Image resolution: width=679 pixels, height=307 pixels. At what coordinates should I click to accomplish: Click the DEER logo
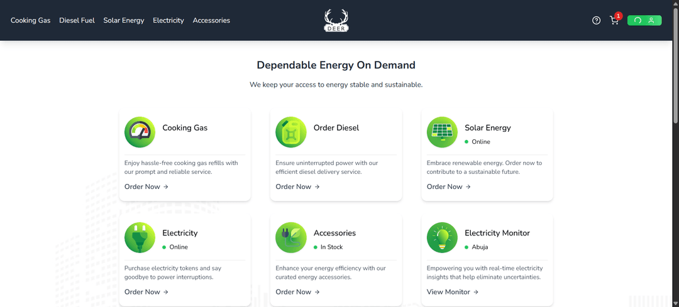click(x=336, y=20)
